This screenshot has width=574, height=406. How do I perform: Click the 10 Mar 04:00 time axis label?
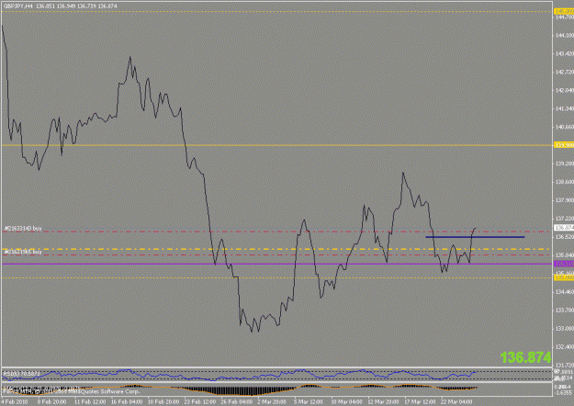coord(346,401)
